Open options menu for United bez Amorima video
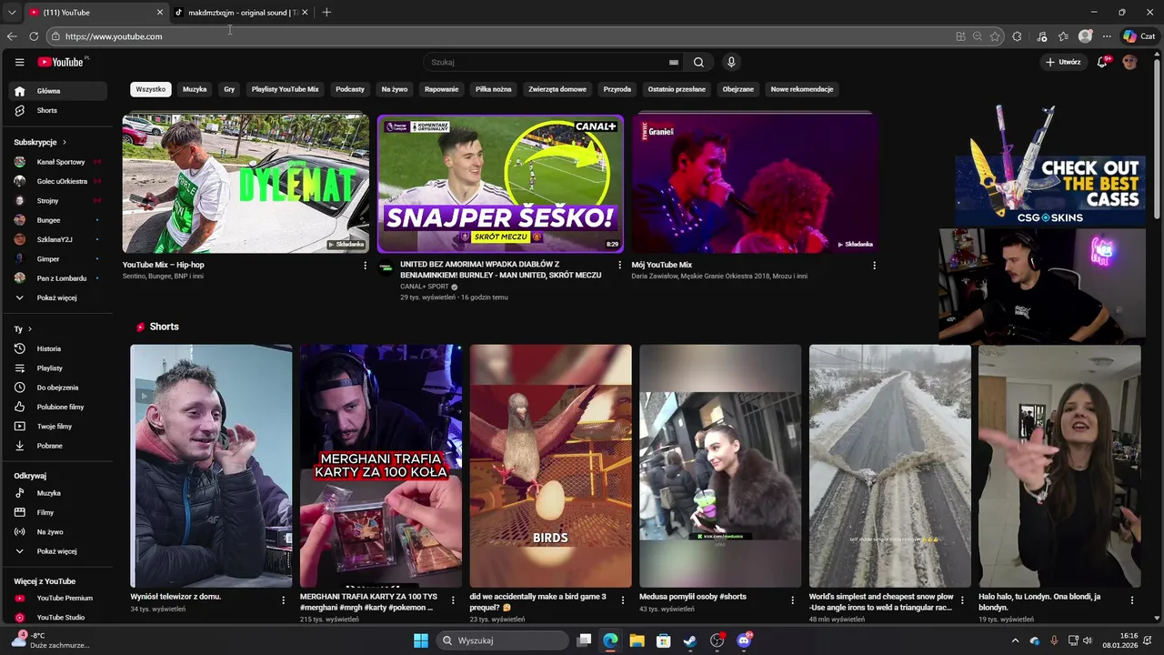 coord(620,266)
